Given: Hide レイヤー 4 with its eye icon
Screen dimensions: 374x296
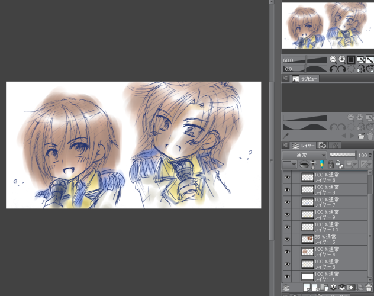Looking at the screenshot, I should [x=287, y=252].
